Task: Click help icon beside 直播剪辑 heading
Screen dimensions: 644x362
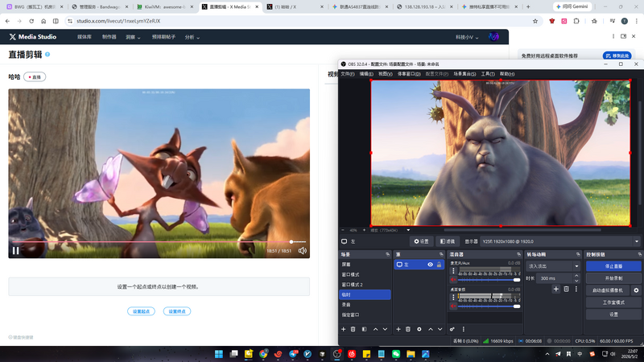Action: [x=47, y=54]
